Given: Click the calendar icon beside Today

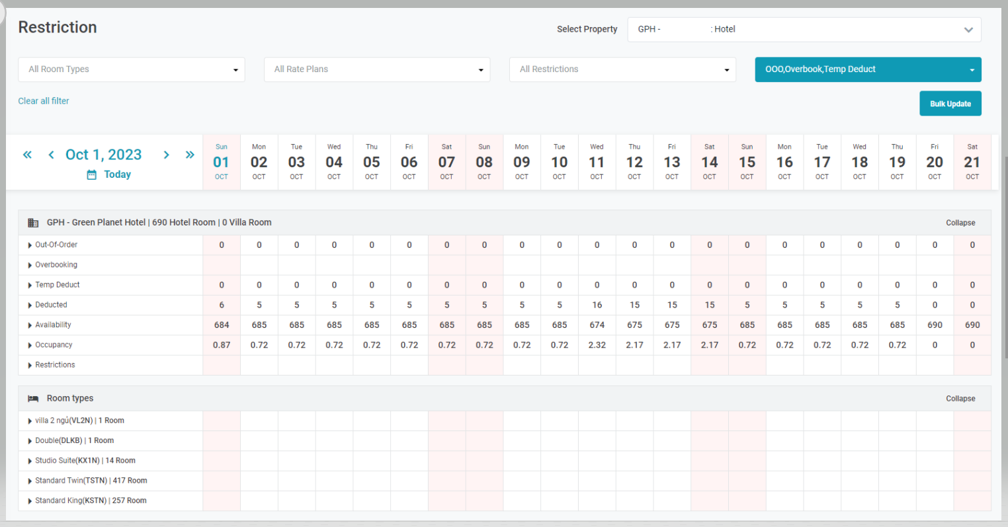Looking at the screenshot, I should pos(92,175).
